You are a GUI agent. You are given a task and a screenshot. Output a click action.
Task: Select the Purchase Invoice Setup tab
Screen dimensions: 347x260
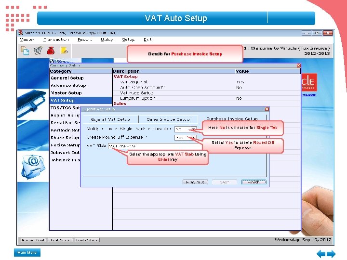(x=232, y=119)
